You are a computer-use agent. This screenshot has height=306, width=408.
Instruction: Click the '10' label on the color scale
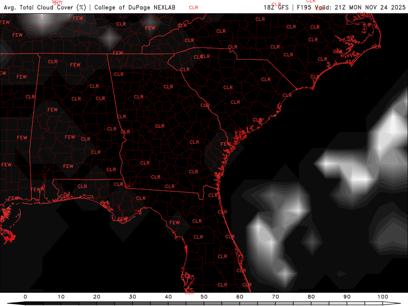tap(61, 297)
